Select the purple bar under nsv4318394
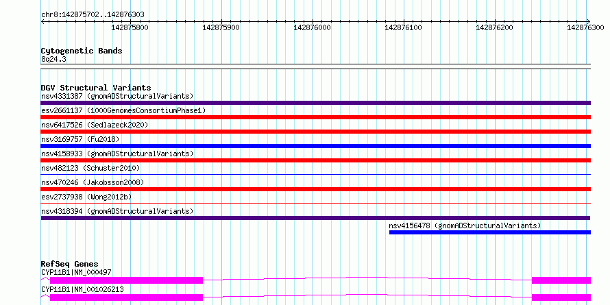The height and width of the screenshot is (305, 610). (x=315, y=218)
